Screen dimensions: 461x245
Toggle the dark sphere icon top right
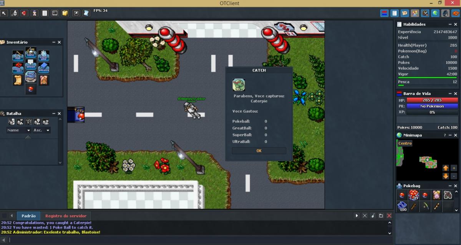(x=445, y=13)
